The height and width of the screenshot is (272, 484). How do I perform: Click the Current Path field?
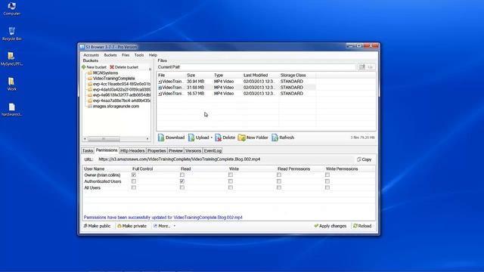point(257,67)
